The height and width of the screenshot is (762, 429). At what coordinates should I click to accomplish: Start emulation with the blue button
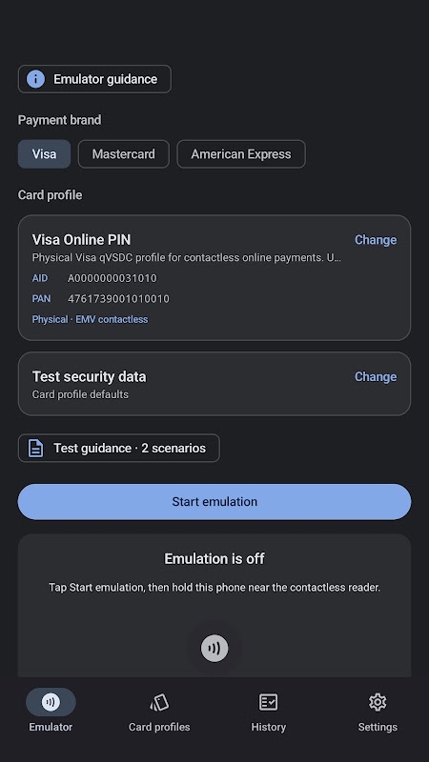coord(214,502)
